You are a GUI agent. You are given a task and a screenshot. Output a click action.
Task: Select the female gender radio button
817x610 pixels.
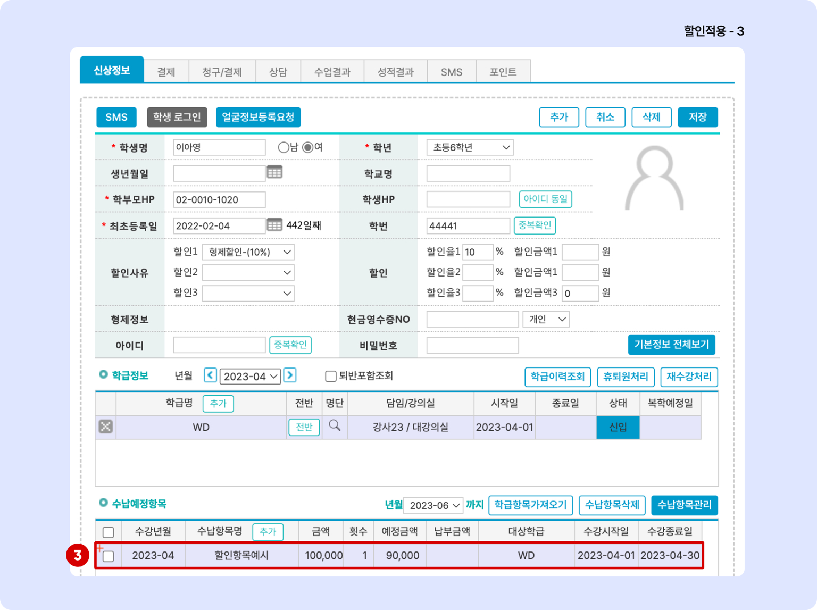pyautogui.click(x=308, y=147)
